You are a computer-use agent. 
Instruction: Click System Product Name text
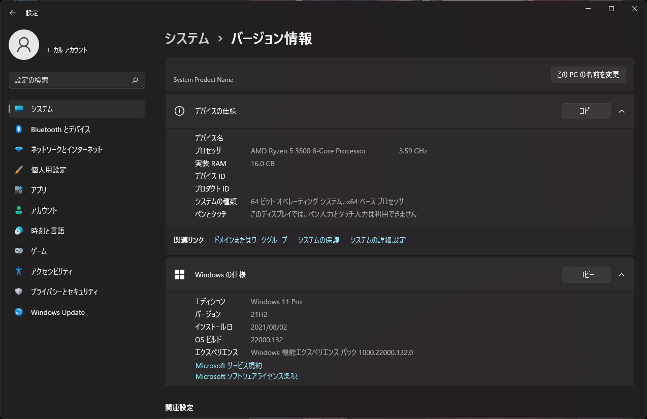tap(203, 80)
